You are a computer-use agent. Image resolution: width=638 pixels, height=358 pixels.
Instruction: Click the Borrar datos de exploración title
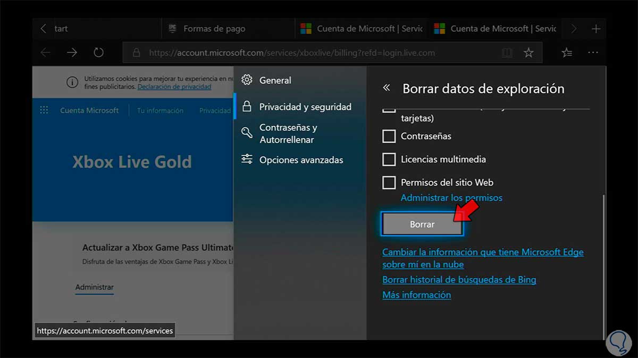pyautogui.click(x=483, y=89)
